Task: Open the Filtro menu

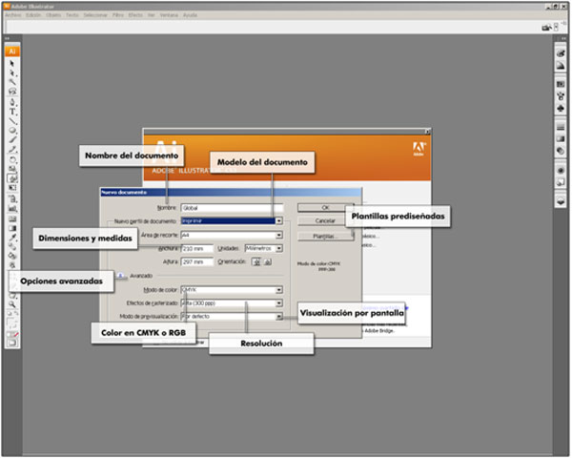Action: click(118, 15)
